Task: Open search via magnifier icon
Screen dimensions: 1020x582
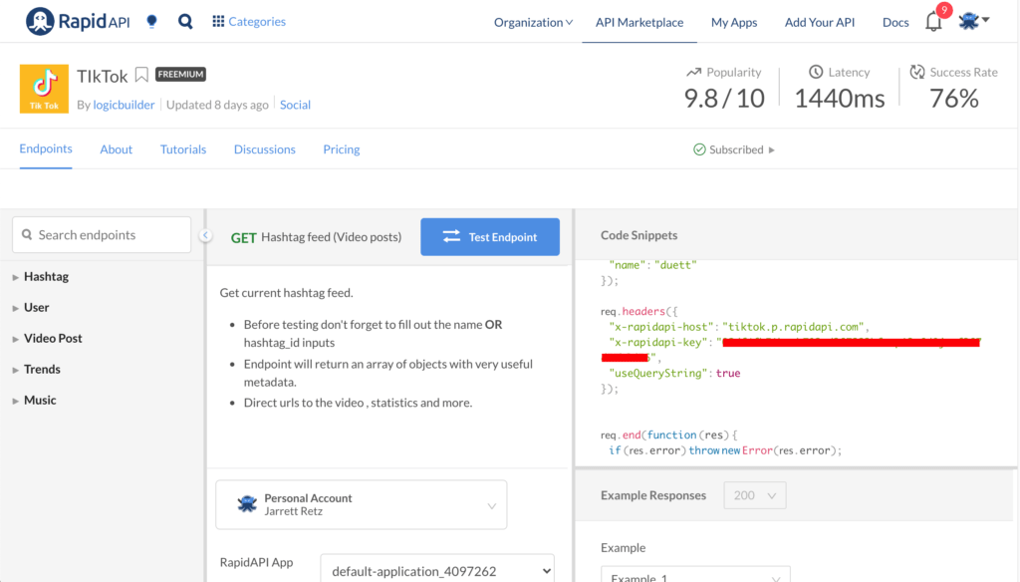Action: click(185, 21)
